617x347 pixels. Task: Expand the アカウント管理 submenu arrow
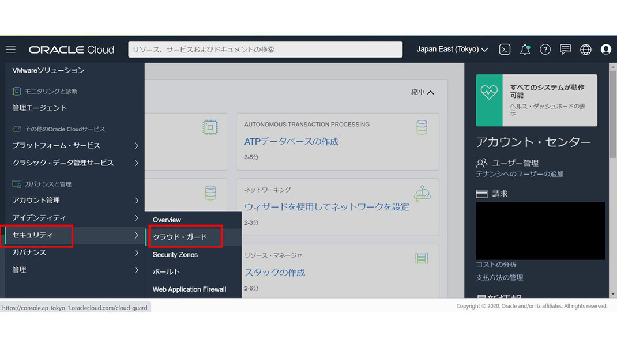coord(137,201)
